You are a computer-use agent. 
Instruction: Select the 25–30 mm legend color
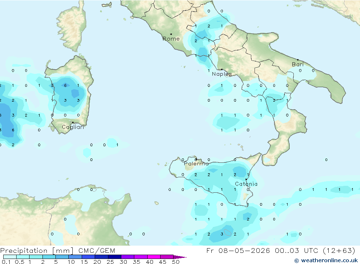tap(114, 257)
